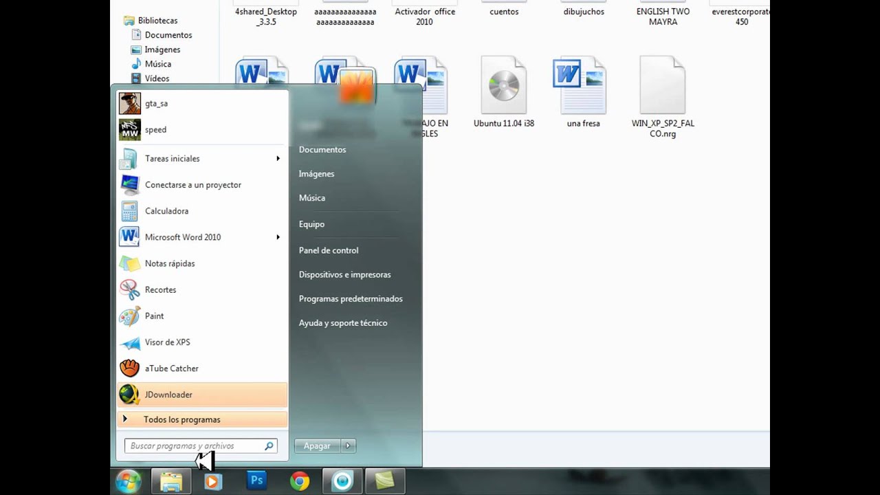
Task: Select Imágenes library in Explorer sidebar
Action: 162,49
